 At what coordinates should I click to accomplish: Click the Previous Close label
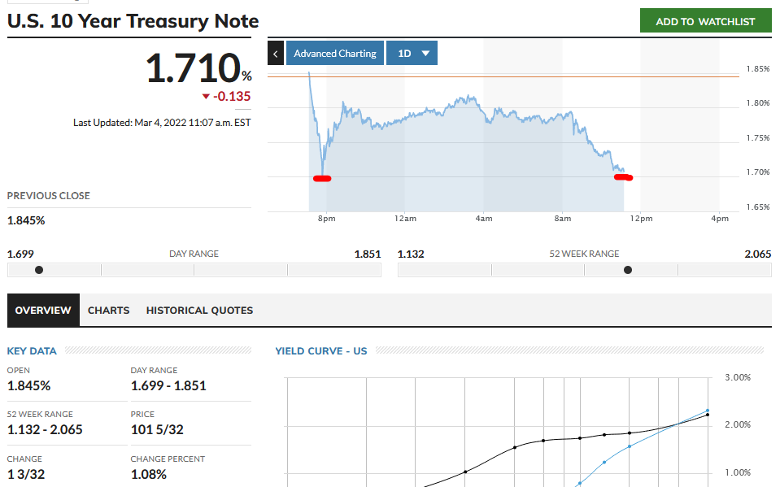tap(48, 196)
